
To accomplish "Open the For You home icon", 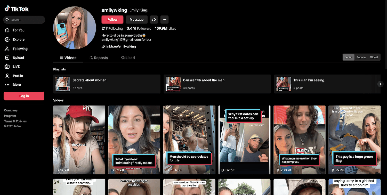I will [7, 30].
